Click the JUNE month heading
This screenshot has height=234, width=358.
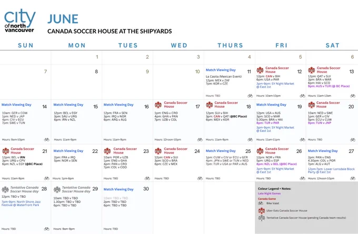click(x=63, y=19)
